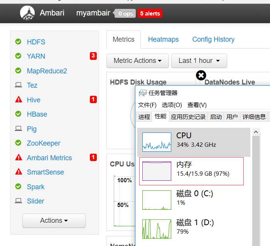
Task: Switch to the Heatmaps tab
Action: click(163, 39)
